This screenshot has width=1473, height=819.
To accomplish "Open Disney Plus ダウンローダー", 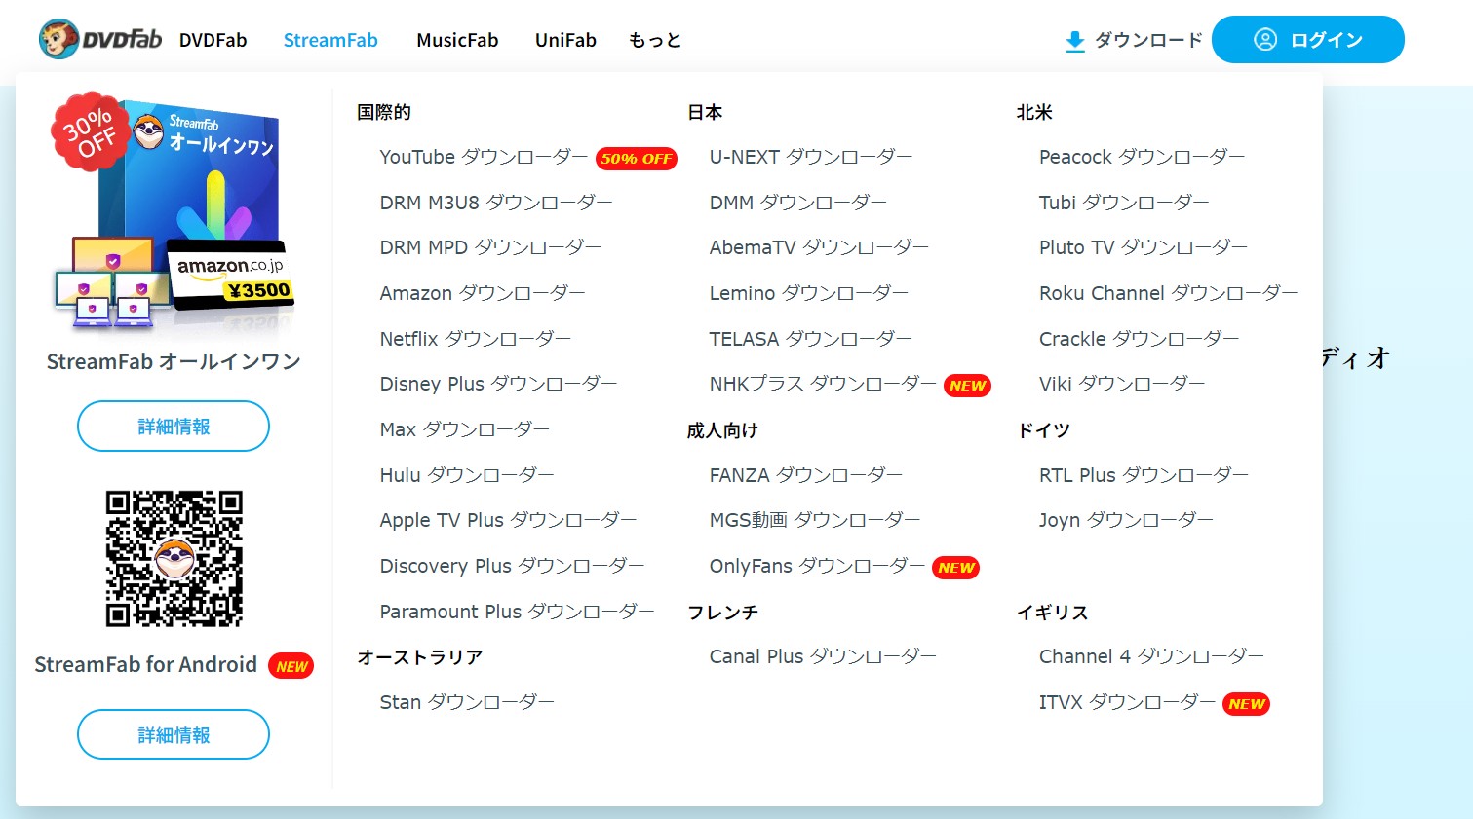I will click(498, 384).
